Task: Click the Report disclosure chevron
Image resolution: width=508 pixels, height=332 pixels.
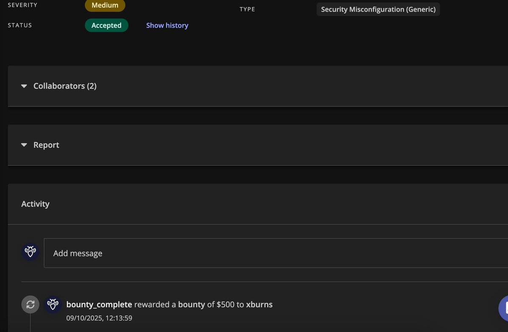Action: point(24,145)
